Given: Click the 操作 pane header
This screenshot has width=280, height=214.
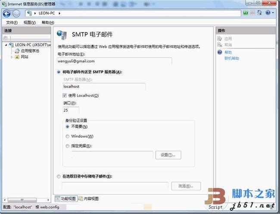Looking at the screenshot, I should click(x=246, y=31).
